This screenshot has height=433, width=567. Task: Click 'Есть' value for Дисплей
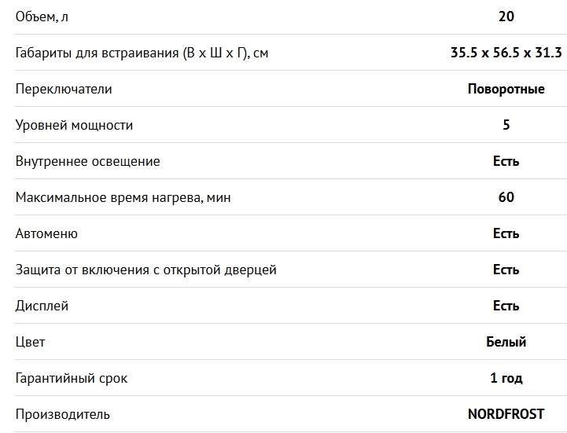pos(506,306)
